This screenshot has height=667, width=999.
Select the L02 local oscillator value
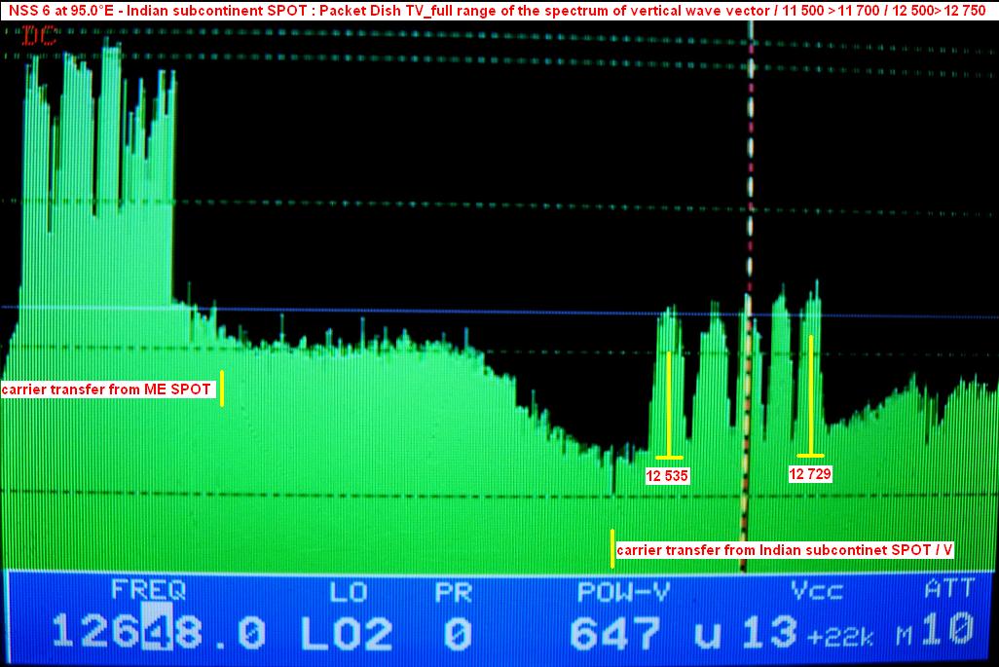click(x=346, y=633)
